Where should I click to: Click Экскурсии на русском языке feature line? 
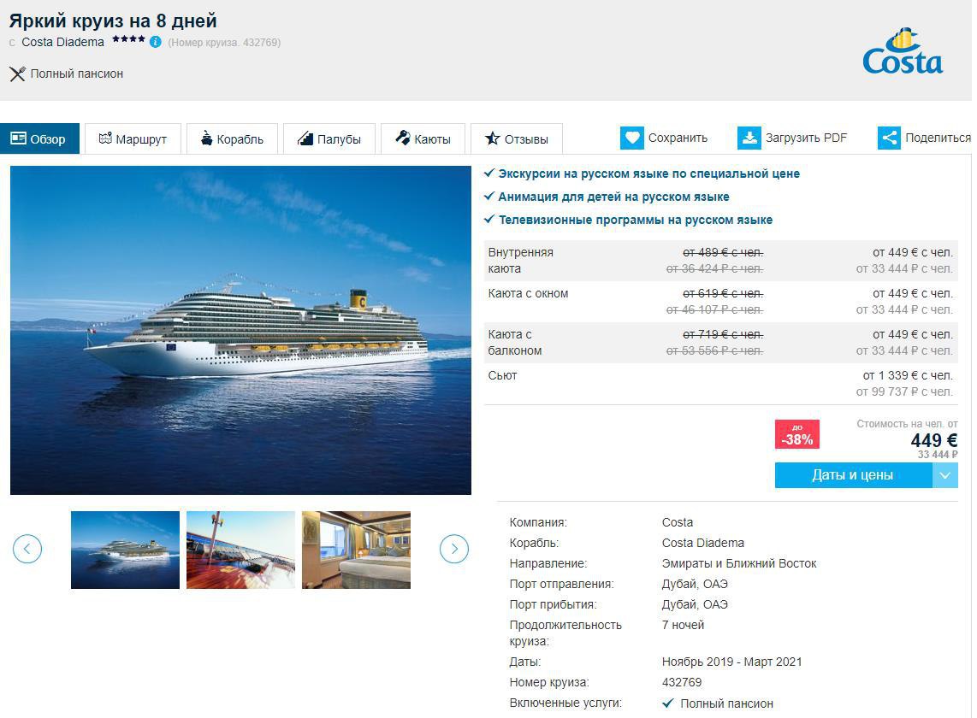pos(642,174)
